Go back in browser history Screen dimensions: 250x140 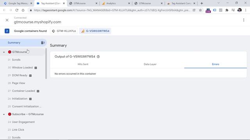pyautogui.click(x=4, y=10)
